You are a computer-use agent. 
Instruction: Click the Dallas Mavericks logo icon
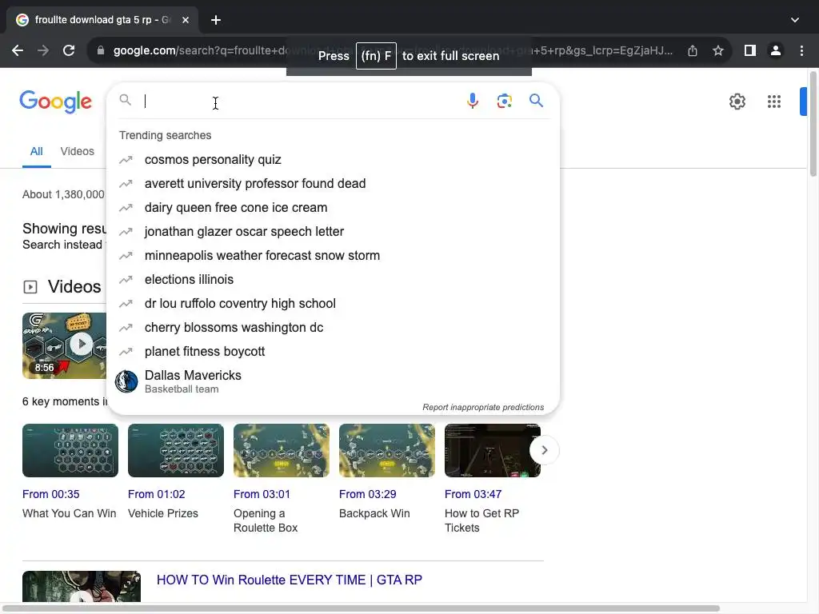pyautogui.click(x=126, y=381)
